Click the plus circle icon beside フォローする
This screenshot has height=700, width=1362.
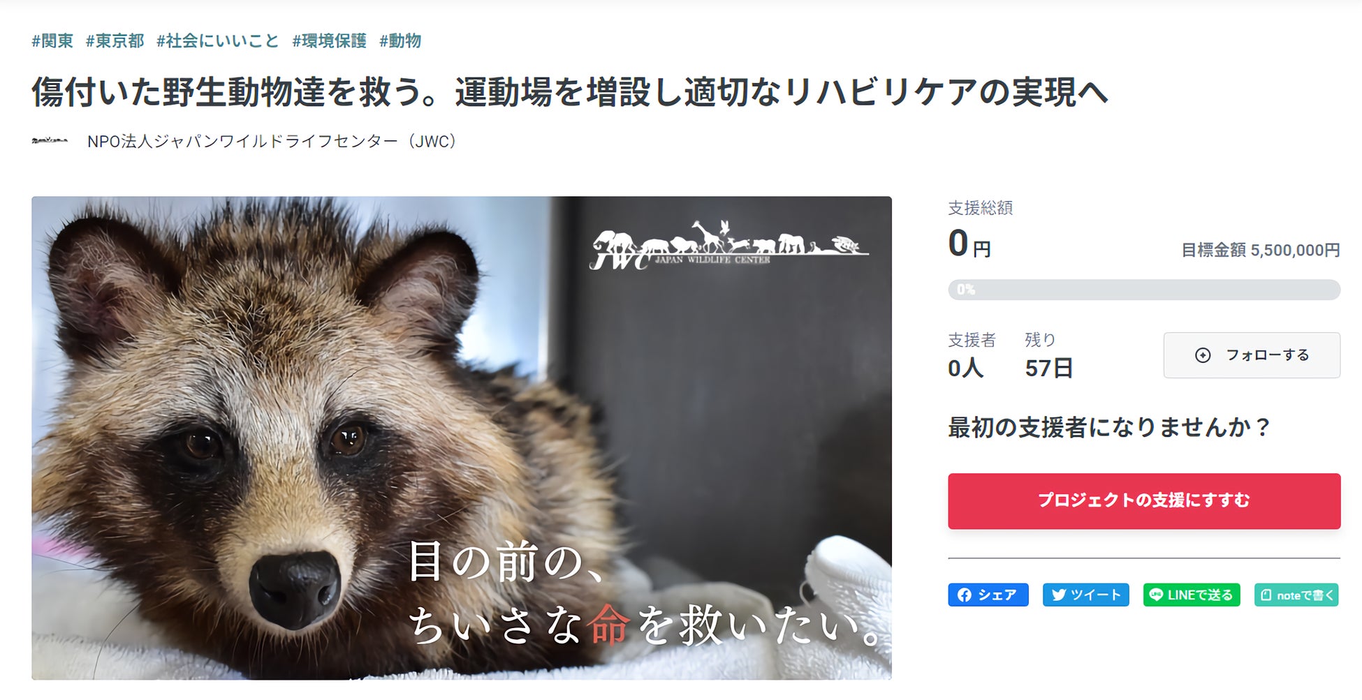(1203, 355)
